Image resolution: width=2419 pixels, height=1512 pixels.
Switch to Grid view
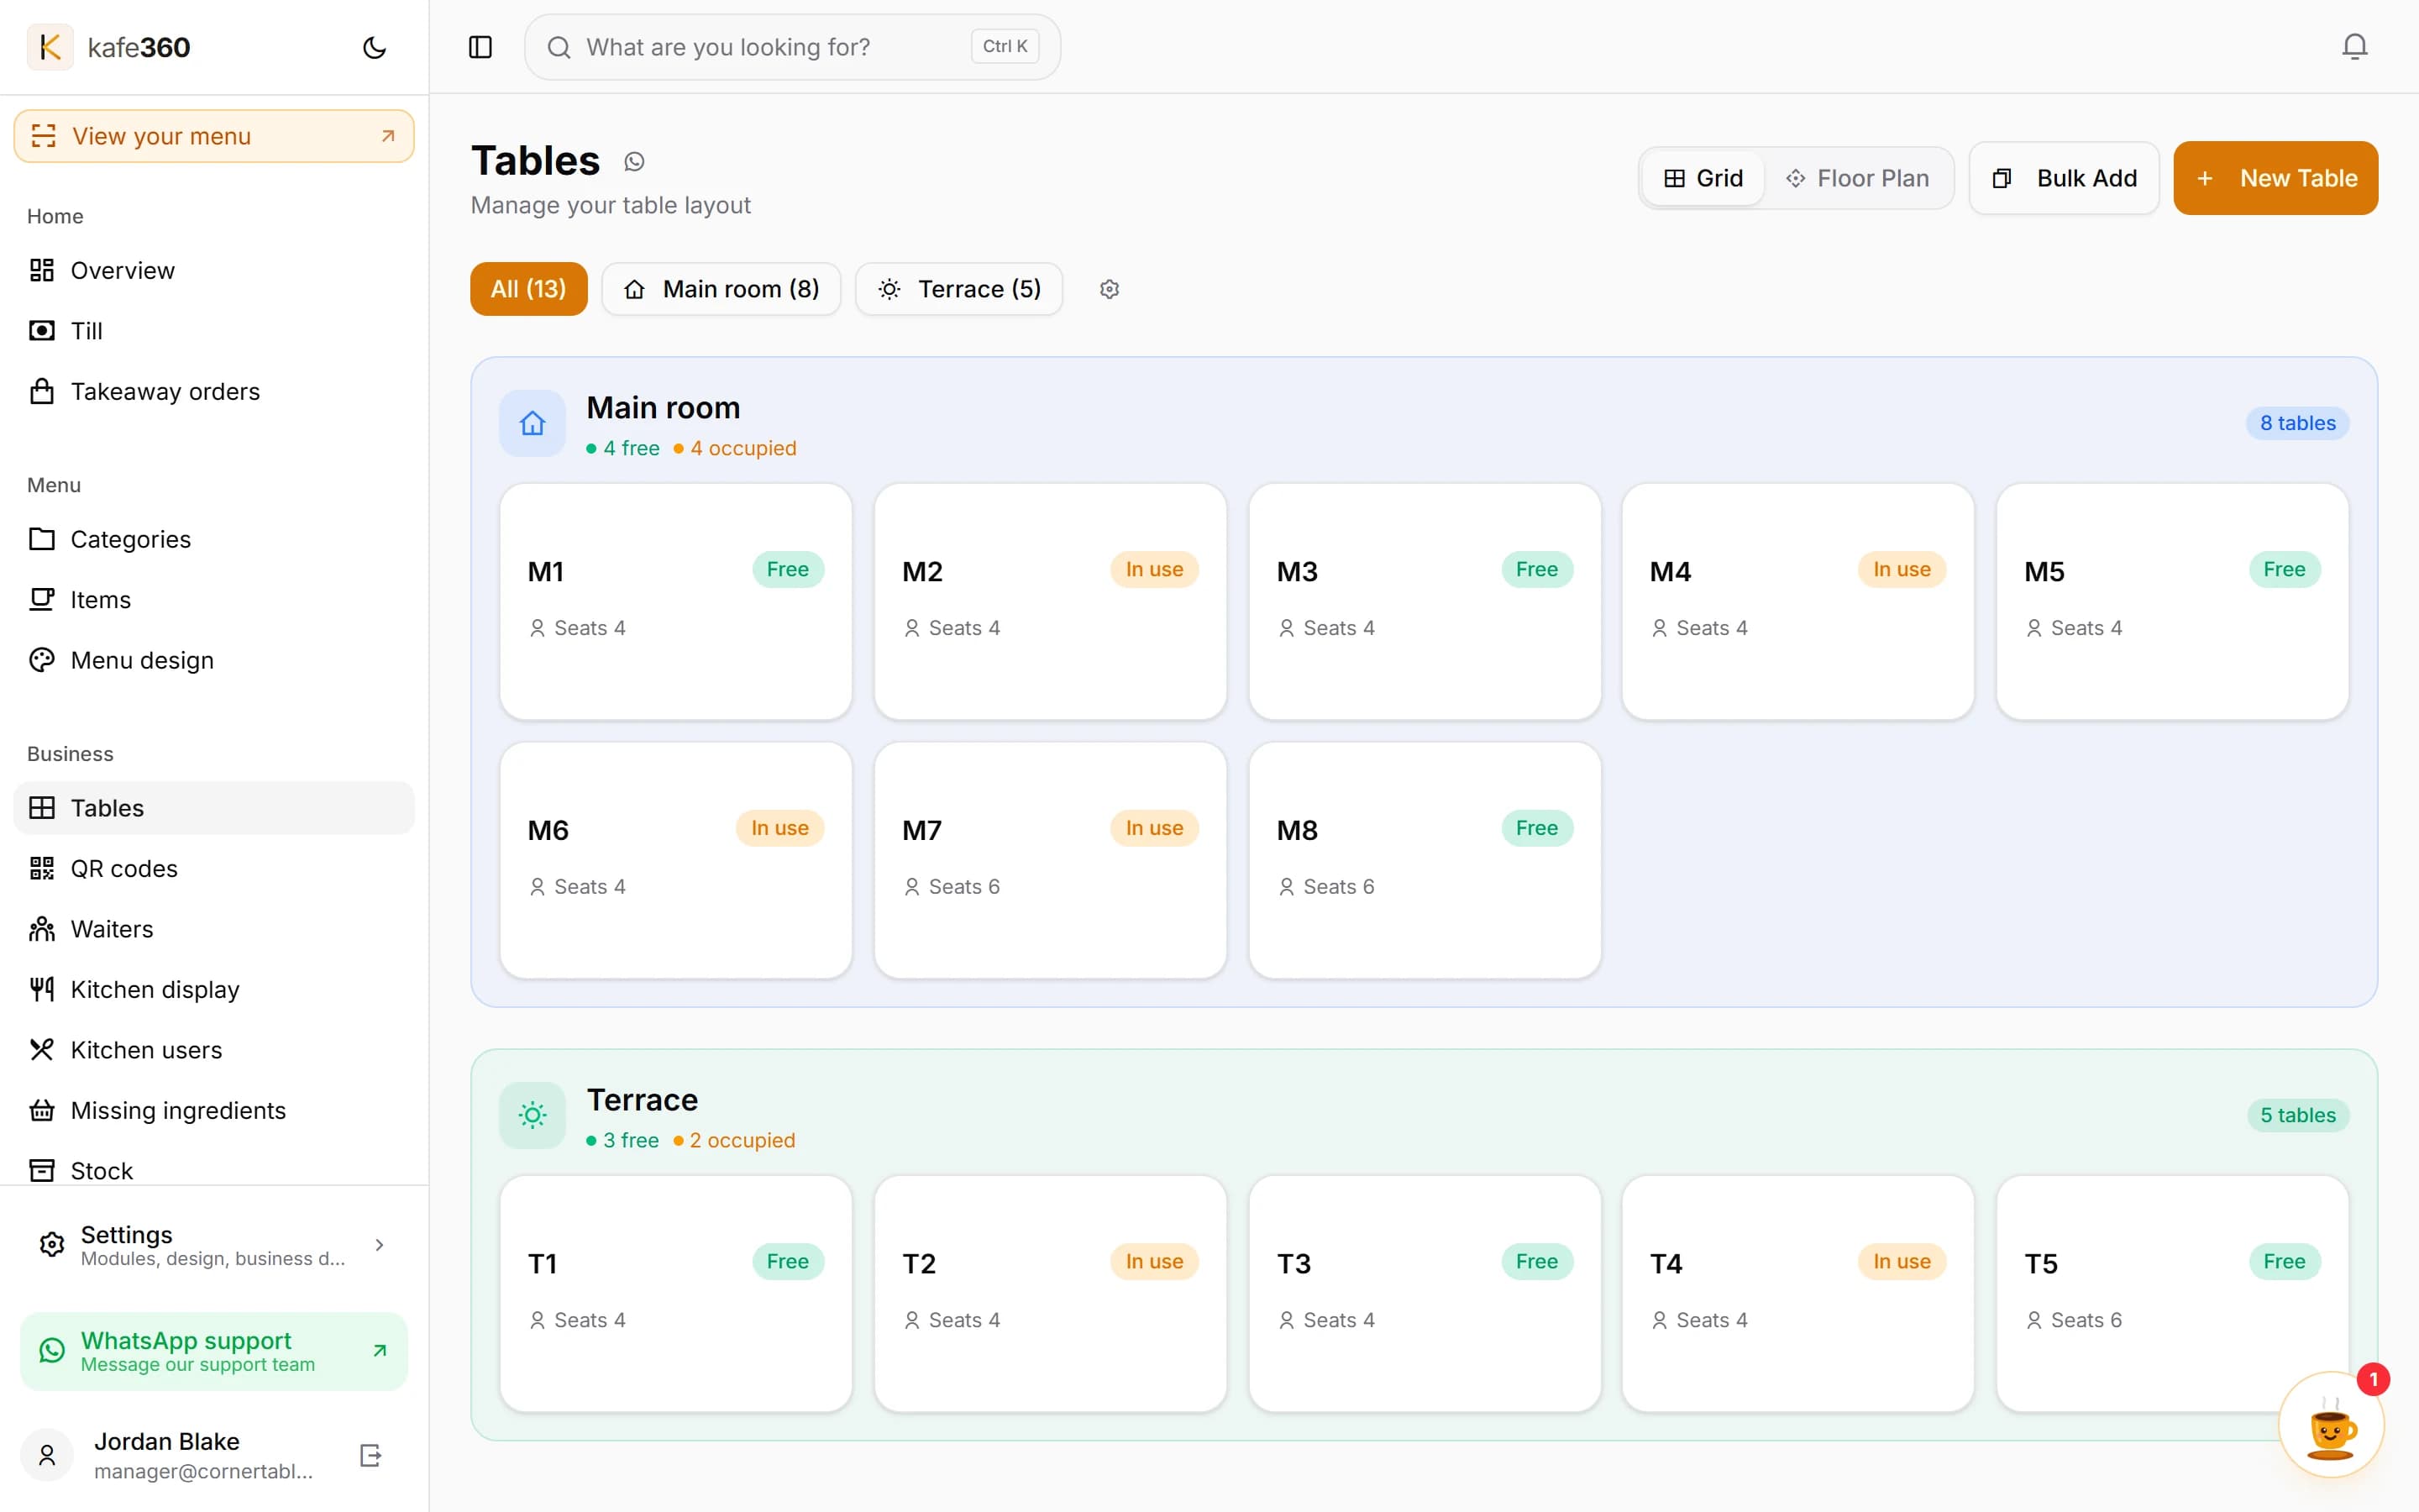tap(1703, 178)
